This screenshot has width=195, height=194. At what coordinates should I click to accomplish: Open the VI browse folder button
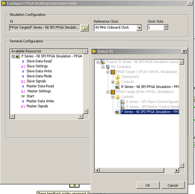[x=85, y=28]
